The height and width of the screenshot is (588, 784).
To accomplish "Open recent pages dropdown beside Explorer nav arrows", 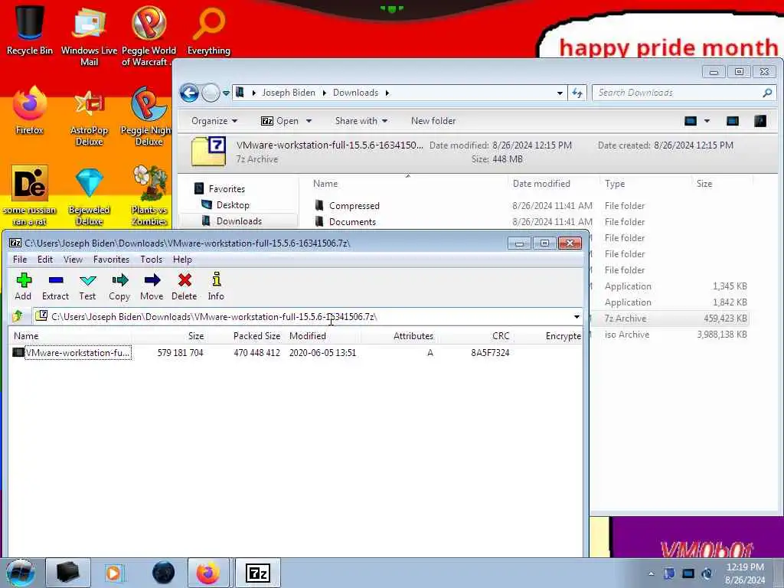I will click(x=226, y=93).
